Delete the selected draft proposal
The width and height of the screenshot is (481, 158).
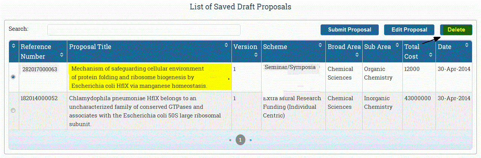coord(456,30)
